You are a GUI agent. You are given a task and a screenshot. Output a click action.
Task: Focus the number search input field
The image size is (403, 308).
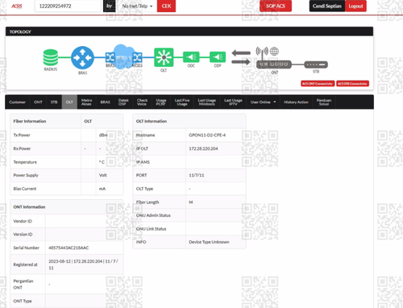[x=68, y=6]
